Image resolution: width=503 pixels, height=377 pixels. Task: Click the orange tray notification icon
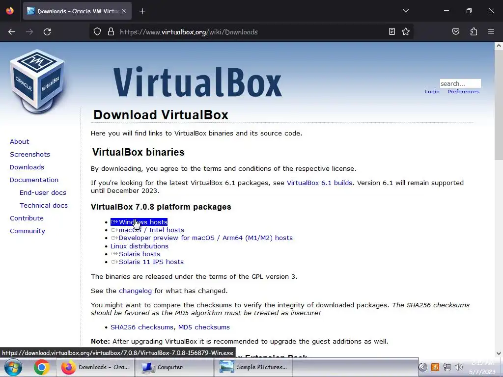click(435, 367)
